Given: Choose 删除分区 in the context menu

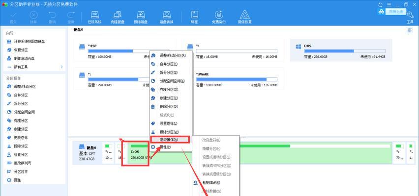Looking at the screenshot, I should 171,106.
